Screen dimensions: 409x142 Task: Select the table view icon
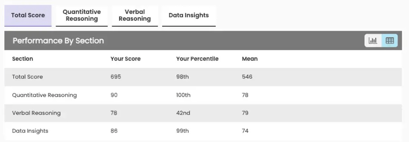click(x=390, y=41)
